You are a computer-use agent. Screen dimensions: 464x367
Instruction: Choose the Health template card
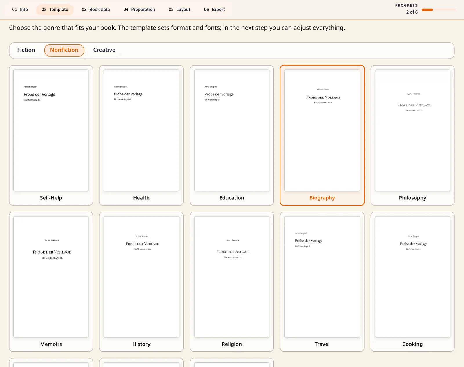[141, 135]
